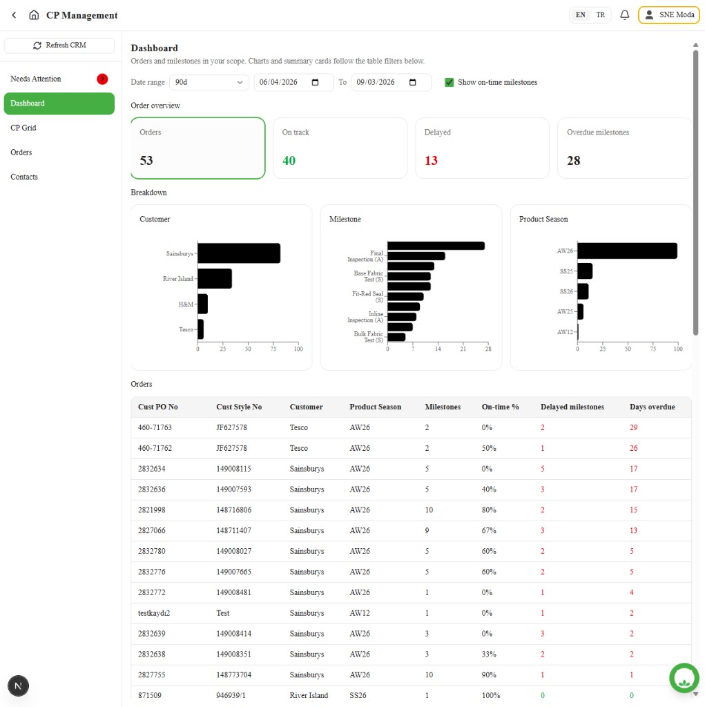Select the Delayed summary card
705x707 pixels.
(482, 148)
